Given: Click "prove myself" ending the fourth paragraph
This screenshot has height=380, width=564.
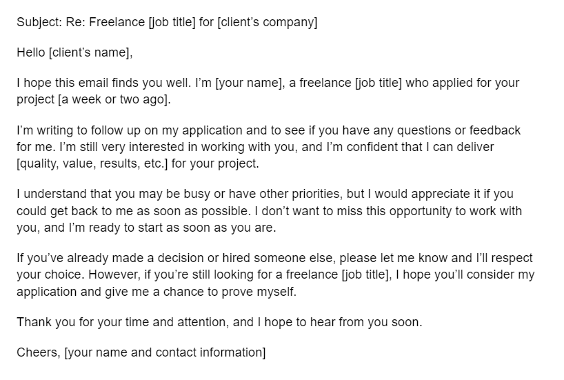Looking at the screenshot, I should [x=262, y=291].
